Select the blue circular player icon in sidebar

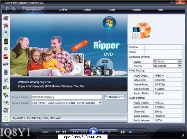tap(6, 80)
